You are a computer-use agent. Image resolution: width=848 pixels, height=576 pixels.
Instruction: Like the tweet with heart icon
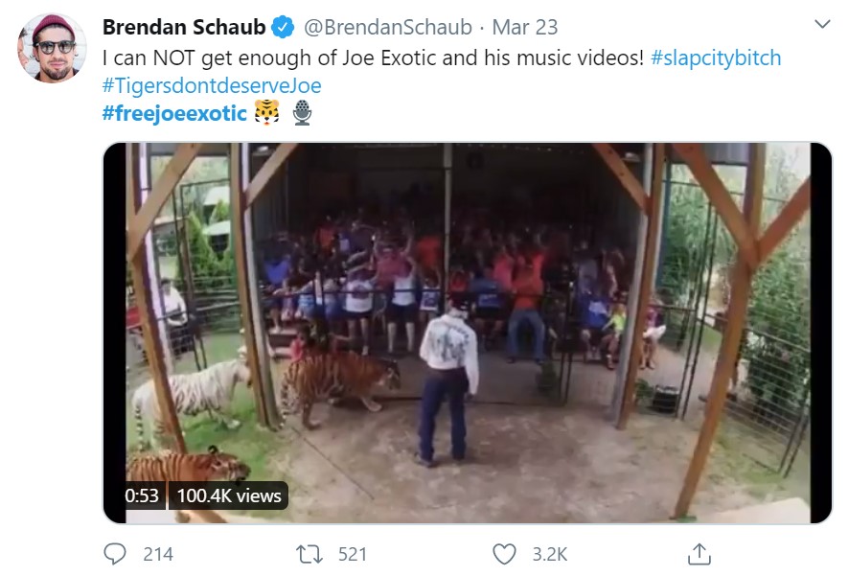point(504,553)
